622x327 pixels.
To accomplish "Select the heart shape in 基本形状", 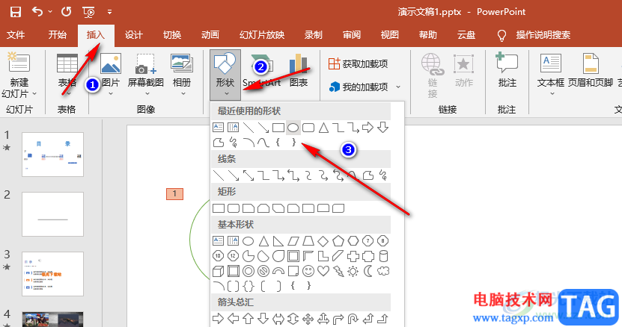I will click(323, 271).
